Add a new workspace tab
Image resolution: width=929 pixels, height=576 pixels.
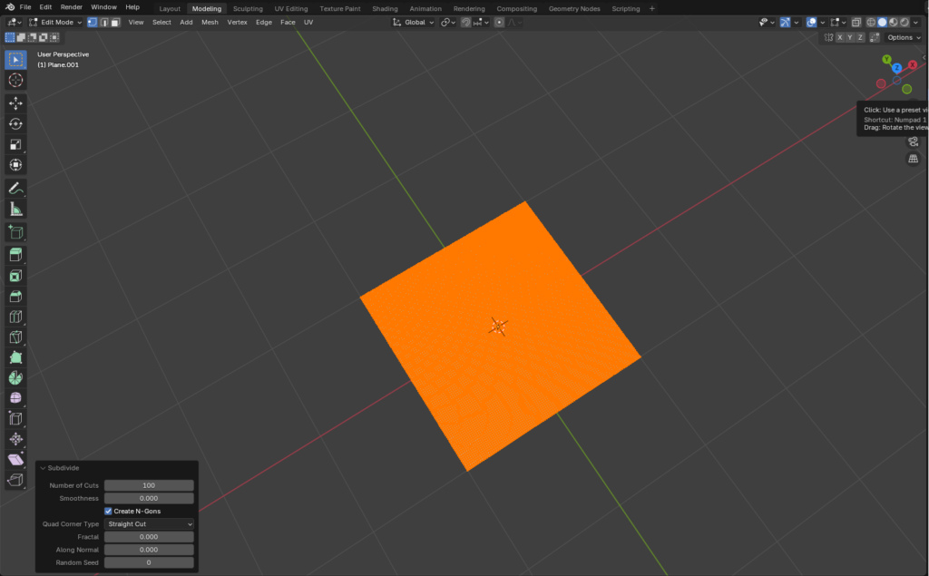click(x=651, y=8)
